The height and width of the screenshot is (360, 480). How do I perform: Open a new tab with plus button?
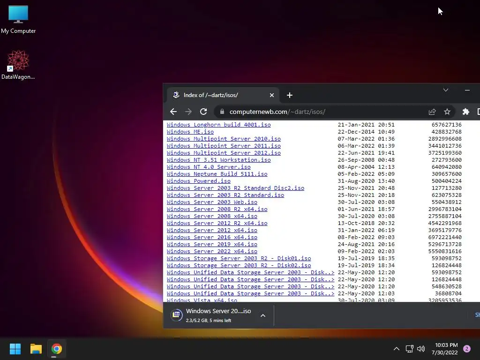(x=290, y=95)
